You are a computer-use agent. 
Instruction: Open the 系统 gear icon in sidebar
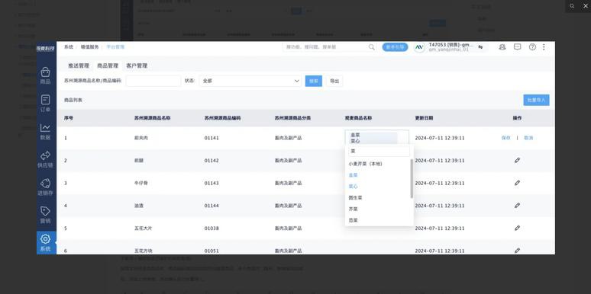[45, 243]
